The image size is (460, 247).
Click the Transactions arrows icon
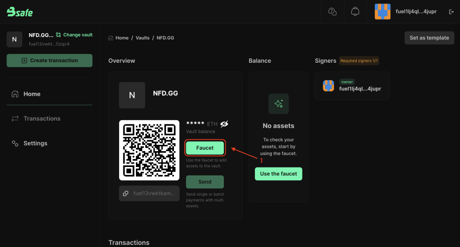pos(15,119)
